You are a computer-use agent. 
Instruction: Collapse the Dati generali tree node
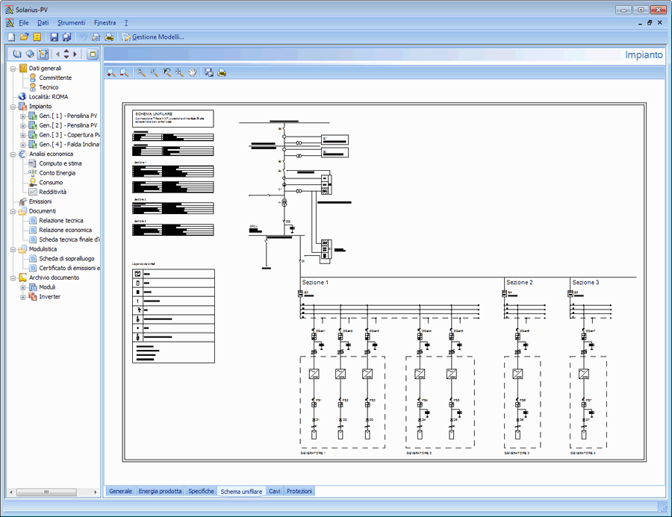(x=13, y=69)
